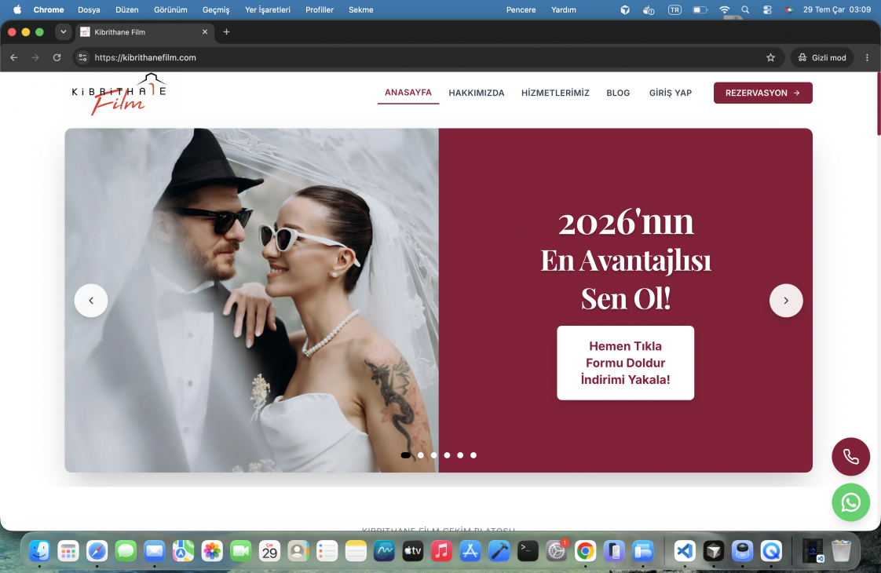Open the Trash in the dock

pyautogui.click(x=841, y=551)
